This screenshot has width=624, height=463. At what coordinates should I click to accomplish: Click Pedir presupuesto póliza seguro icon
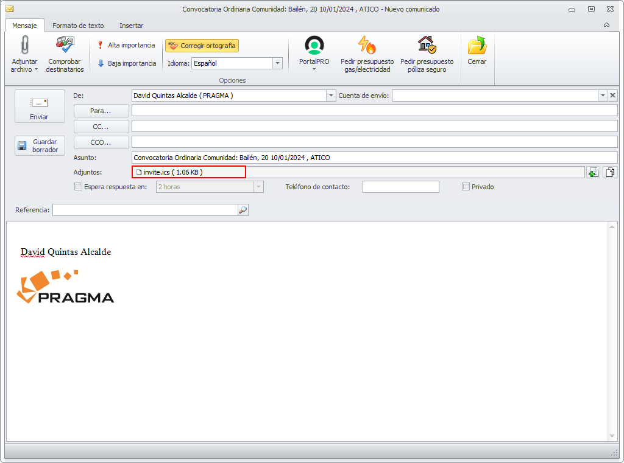pyautogui.click(x=427, y=45)
